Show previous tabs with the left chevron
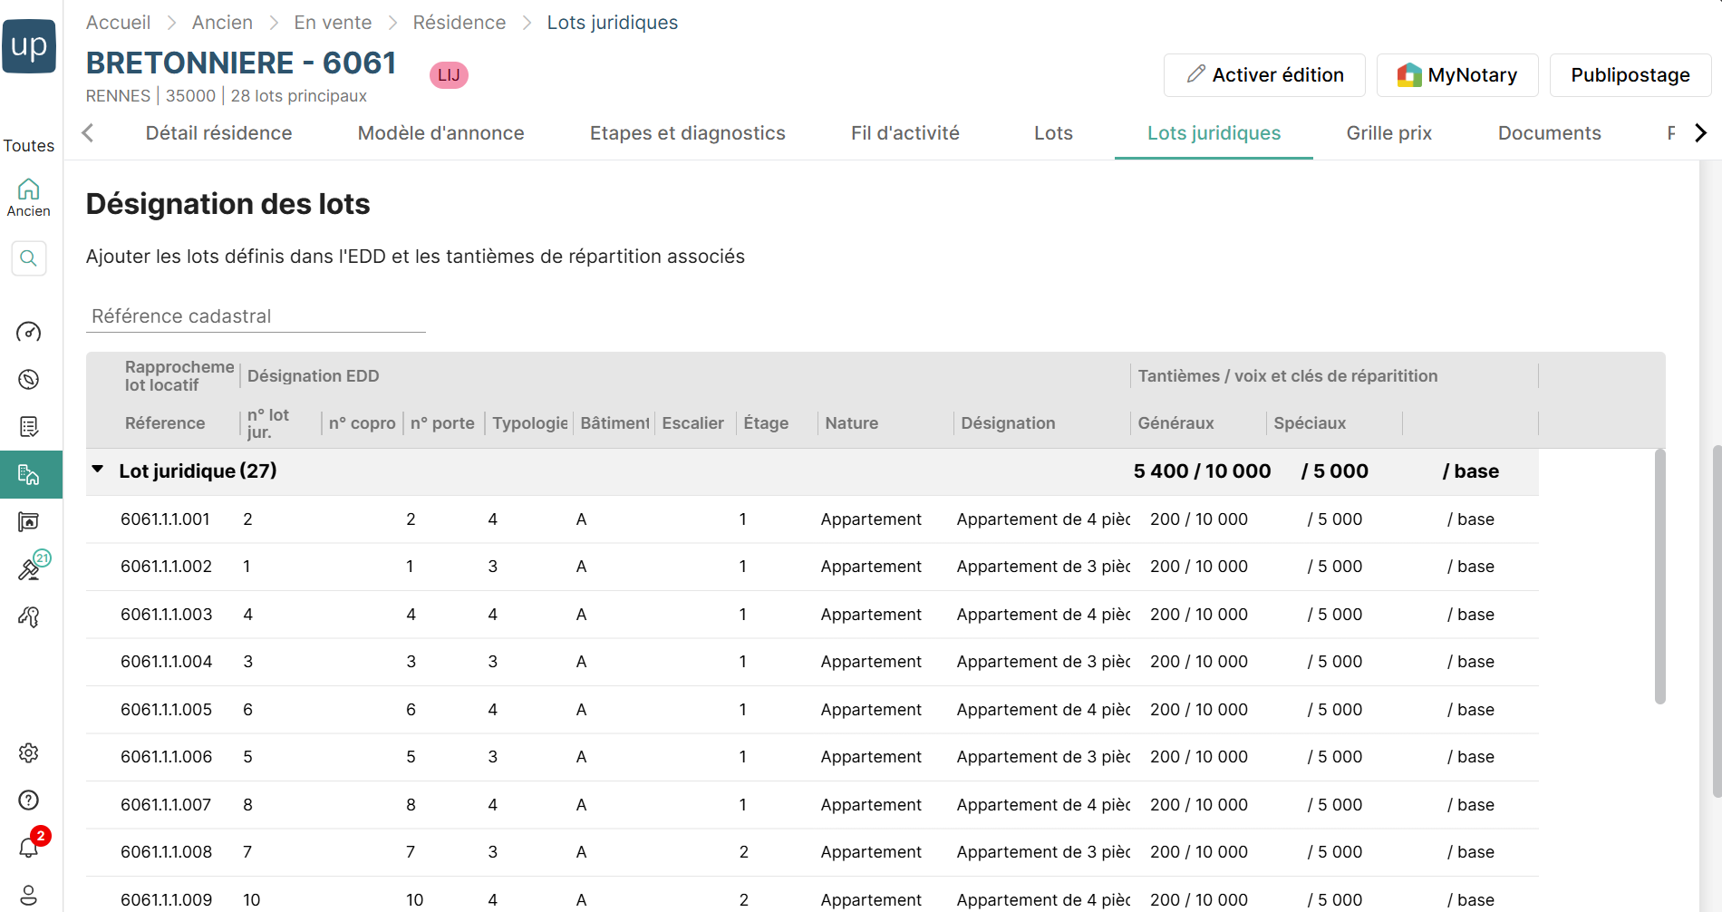 pyautogui.click(x=88, y=133)
